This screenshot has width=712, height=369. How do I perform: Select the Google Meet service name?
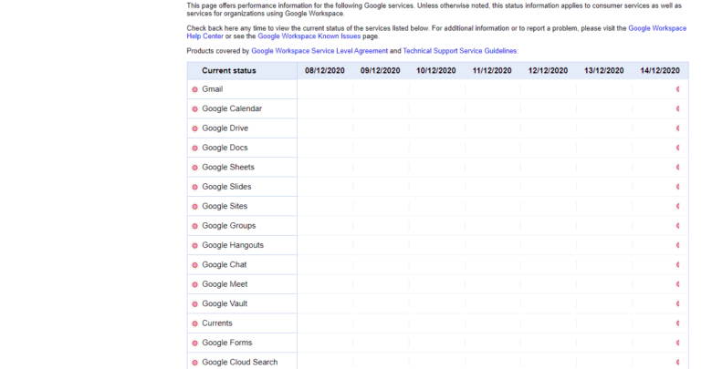click(x=225, y=284)
